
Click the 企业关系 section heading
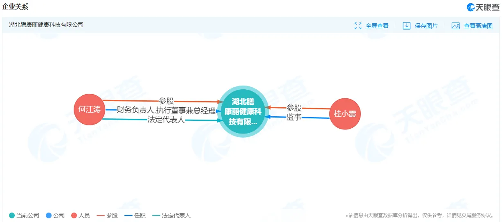tap(16, 7)
